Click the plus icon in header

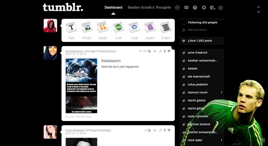(177, 7)
